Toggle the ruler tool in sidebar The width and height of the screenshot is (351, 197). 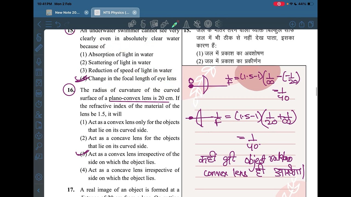coord(39,48)
